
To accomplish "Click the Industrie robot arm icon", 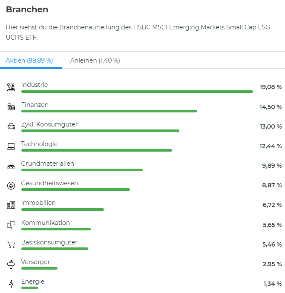I will tap(11, 87).
